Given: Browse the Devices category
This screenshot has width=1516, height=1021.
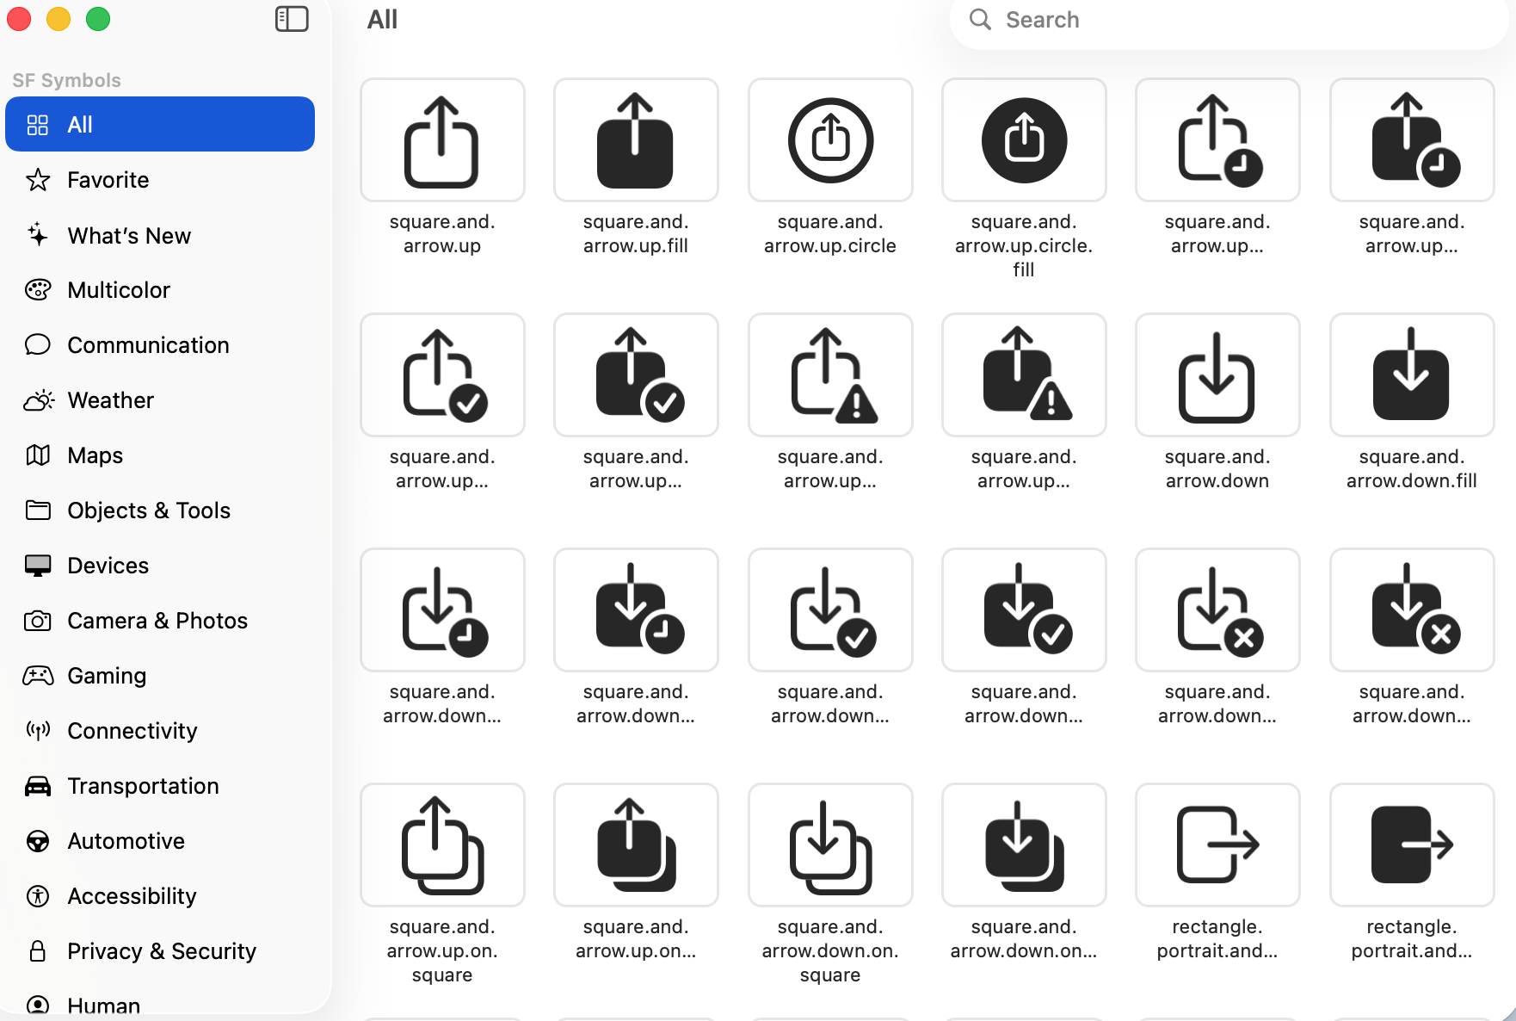Looking at the screenshot, I should click(x=160, y=566).
